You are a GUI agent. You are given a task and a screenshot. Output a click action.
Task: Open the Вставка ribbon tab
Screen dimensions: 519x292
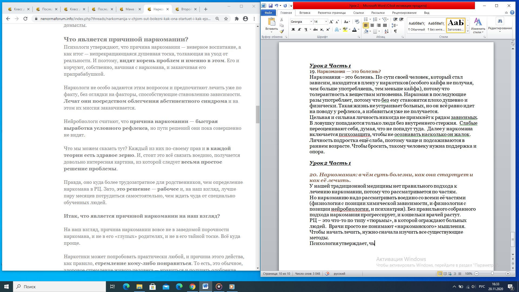pyautogui.click(x=305, y=13)
